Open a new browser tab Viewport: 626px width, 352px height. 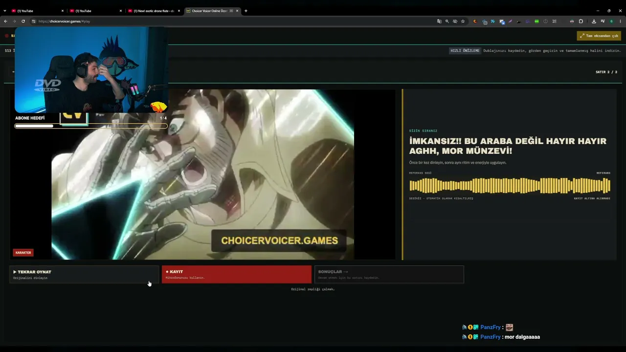(x=246, y=11)
